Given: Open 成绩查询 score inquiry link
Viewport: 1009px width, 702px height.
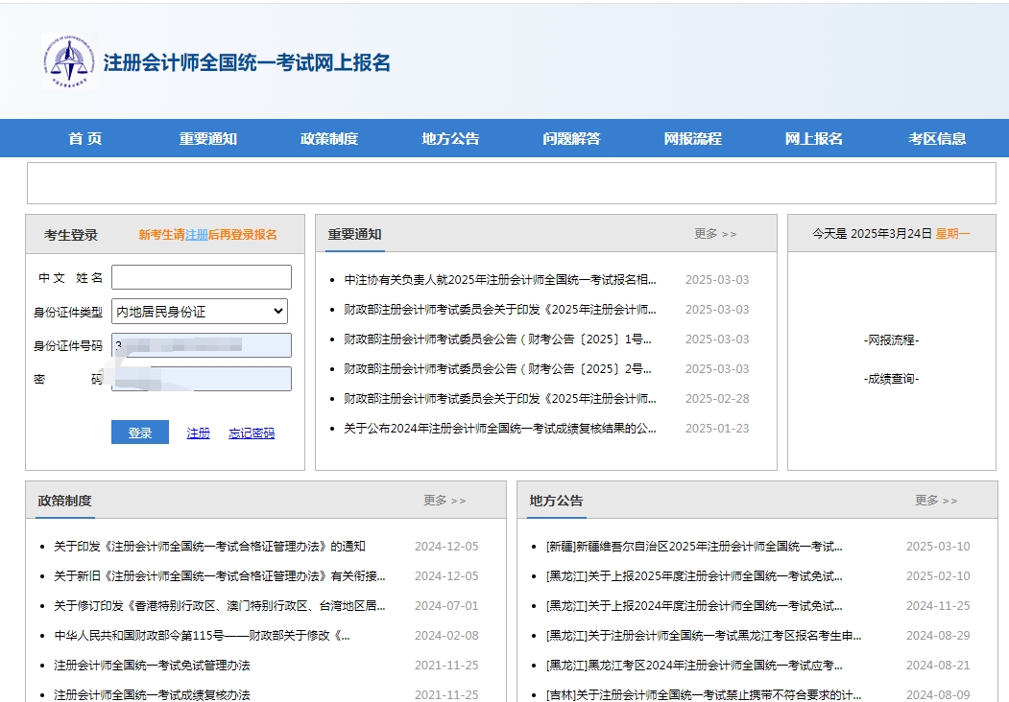Looking at the screenshot, I should (891, 378).
